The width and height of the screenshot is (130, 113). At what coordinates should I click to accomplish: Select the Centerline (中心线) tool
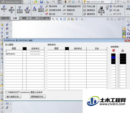tap(114, 10)
